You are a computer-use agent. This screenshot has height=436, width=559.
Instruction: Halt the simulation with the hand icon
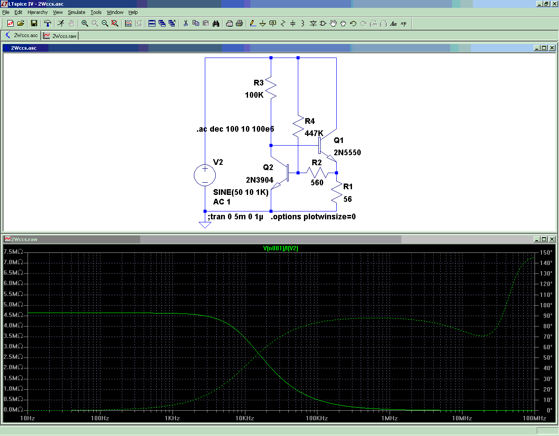click(x=71, y=24)
